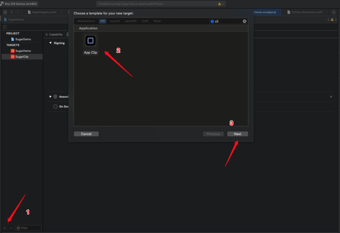Click the Next button
Screen dimensions: 340x233
tap(238, 134)
